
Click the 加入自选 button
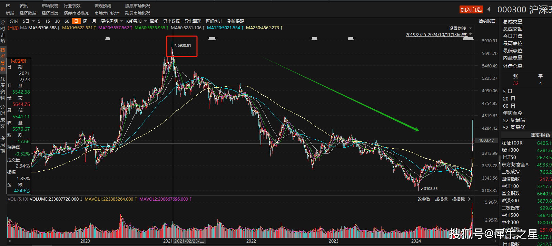point(471,10)
